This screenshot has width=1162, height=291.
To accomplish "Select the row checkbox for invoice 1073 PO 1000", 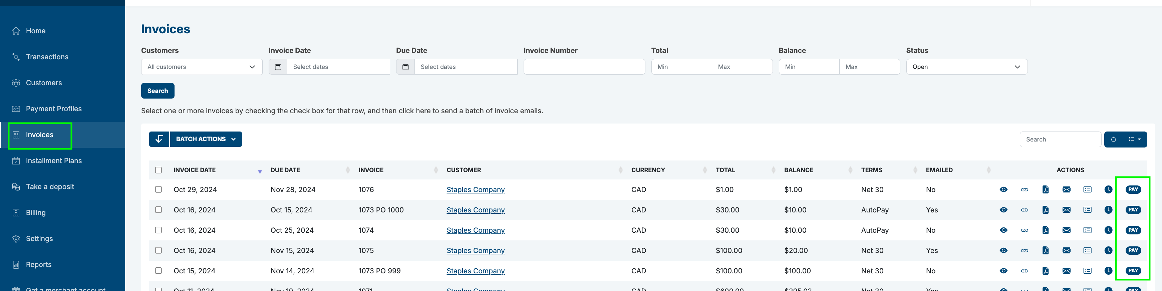I will tap(158, 210).
